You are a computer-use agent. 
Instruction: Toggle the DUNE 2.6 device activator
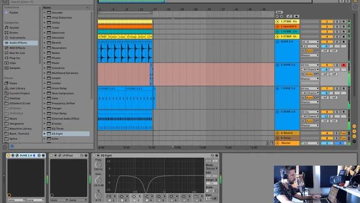coord(9,156)
